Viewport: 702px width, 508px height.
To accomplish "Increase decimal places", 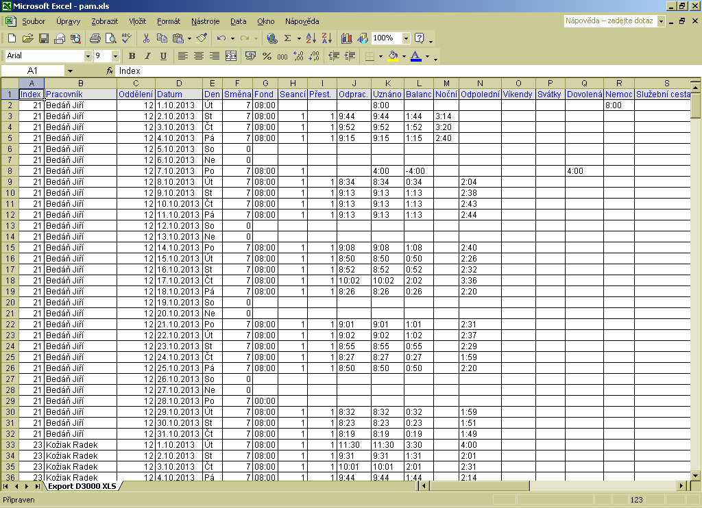I will (298, 56).
